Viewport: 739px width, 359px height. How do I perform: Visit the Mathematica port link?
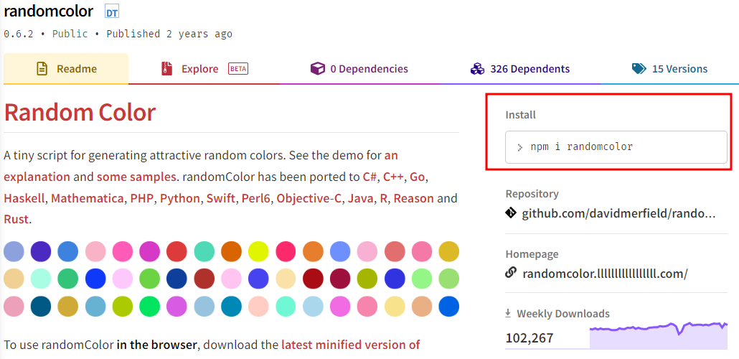point(88,199)
